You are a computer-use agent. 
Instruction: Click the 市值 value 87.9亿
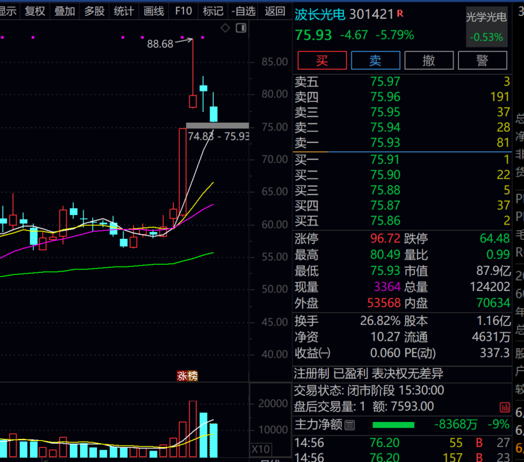493,271
